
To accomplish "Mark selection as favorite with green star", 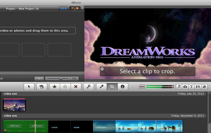I will (x=55, y=87).
